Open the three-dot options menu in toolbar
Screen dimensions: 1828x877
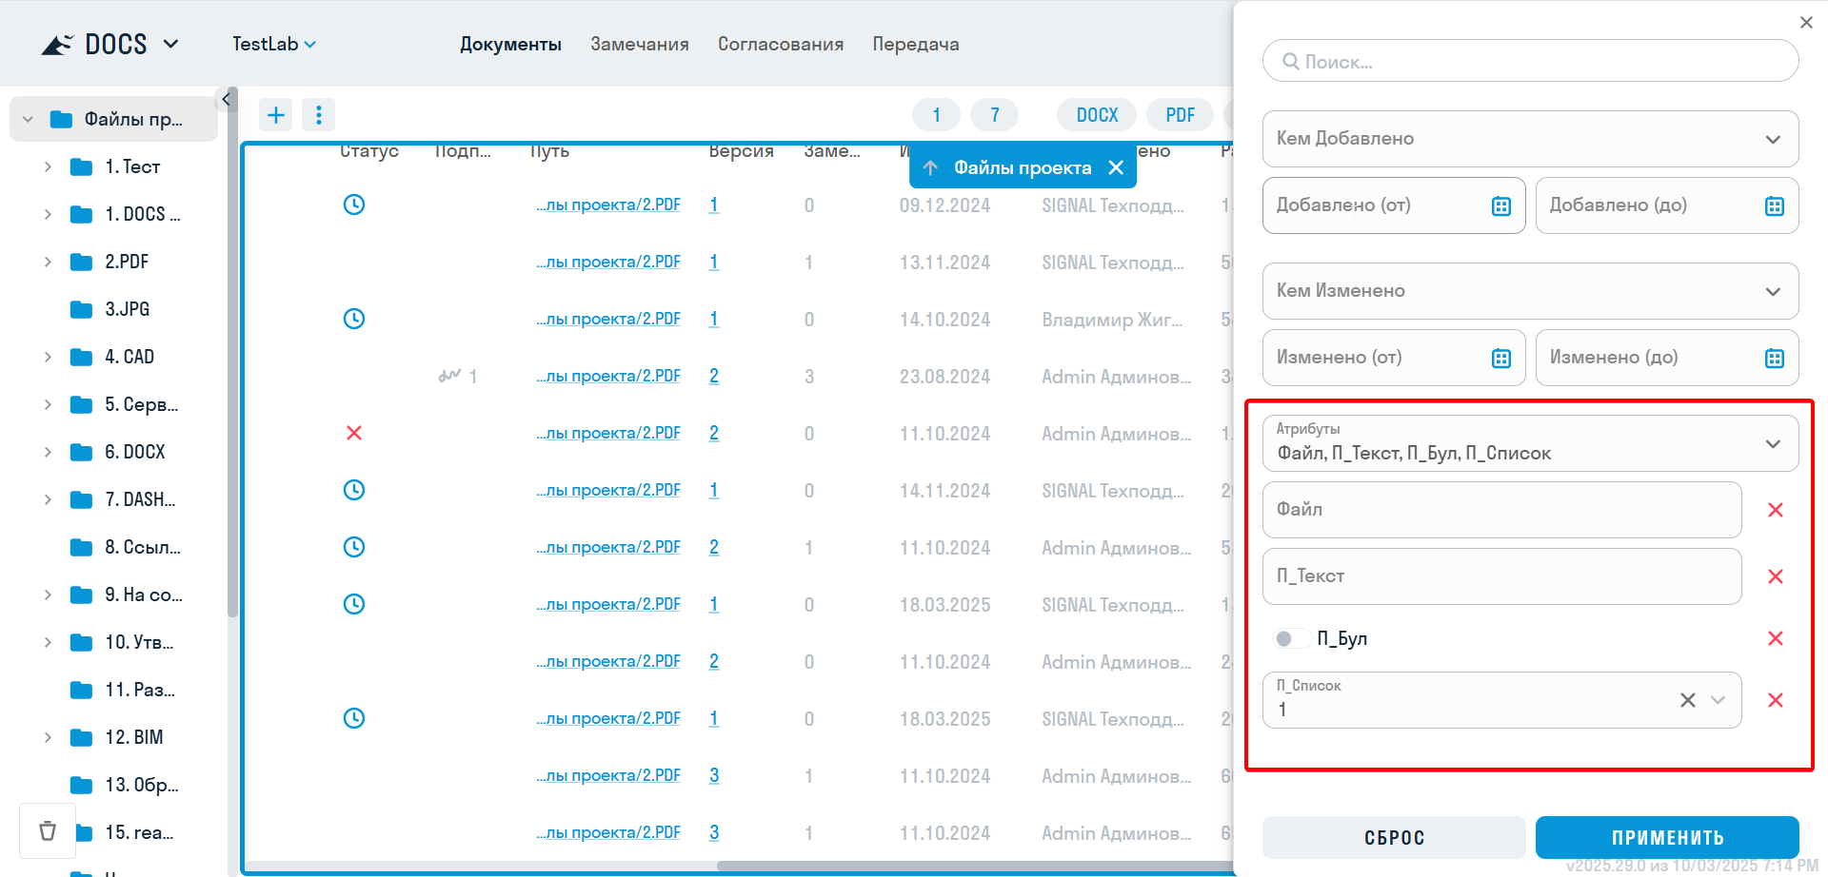(x=318, y=115)
